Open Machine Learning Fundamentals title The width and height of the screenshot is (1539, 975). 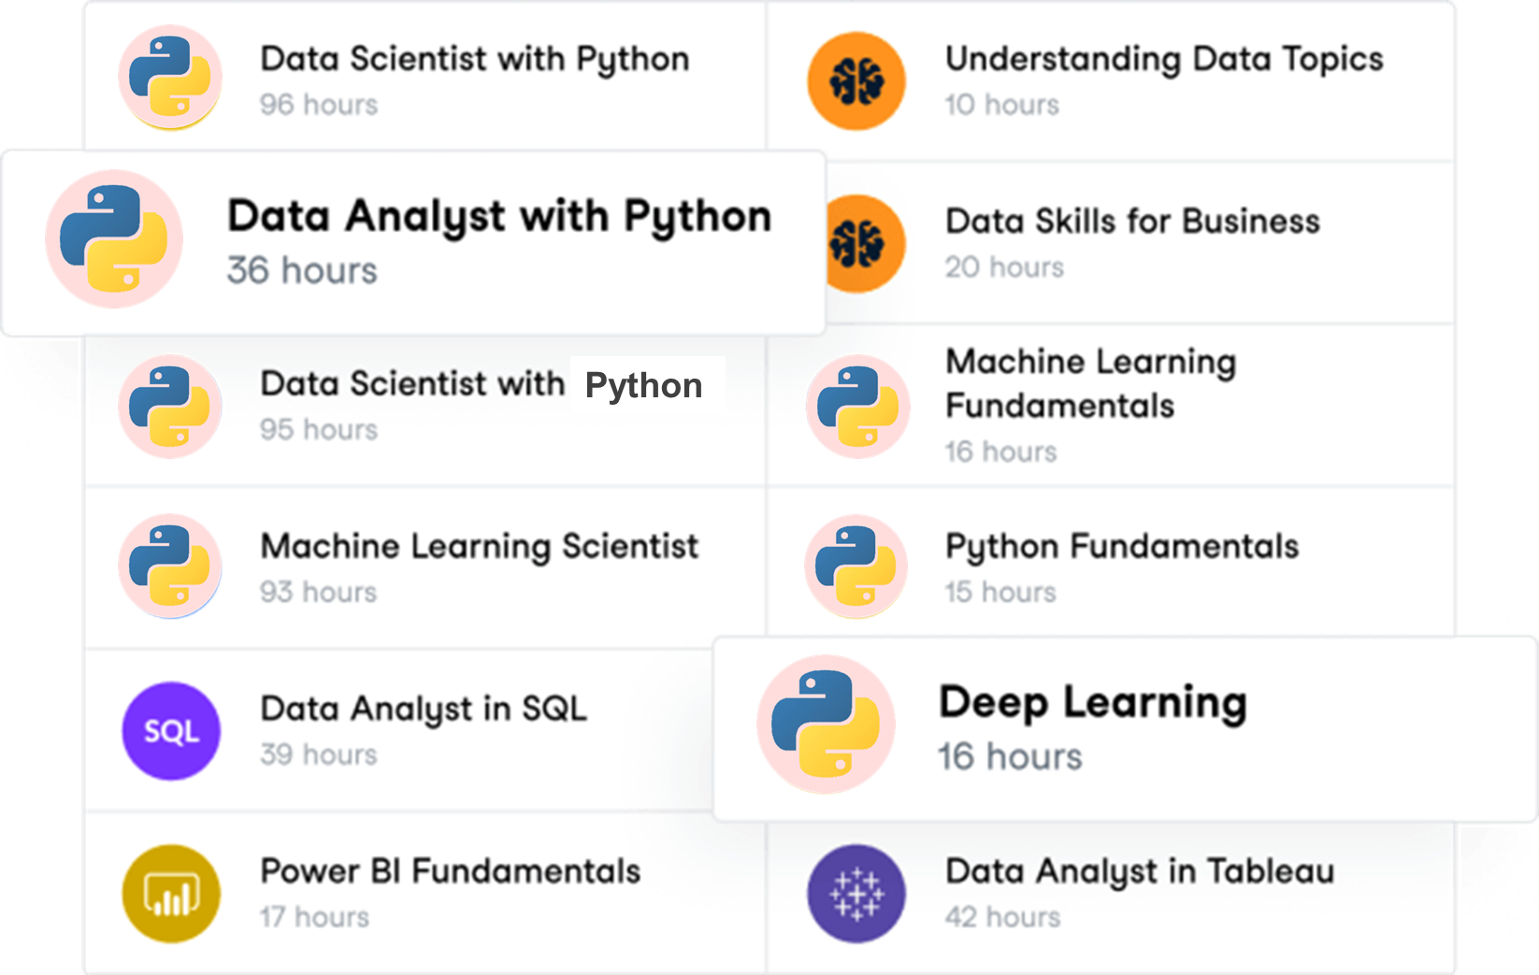point(1091,384)
